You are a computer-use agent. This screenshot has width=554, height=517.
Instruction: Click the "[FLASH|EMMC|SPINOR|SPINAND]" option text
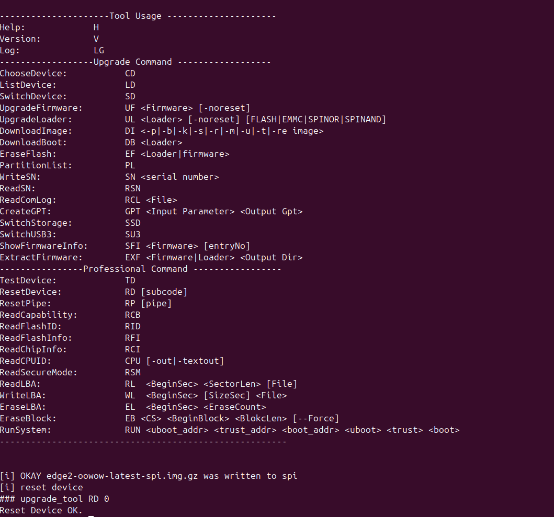(x=315, y=119)
